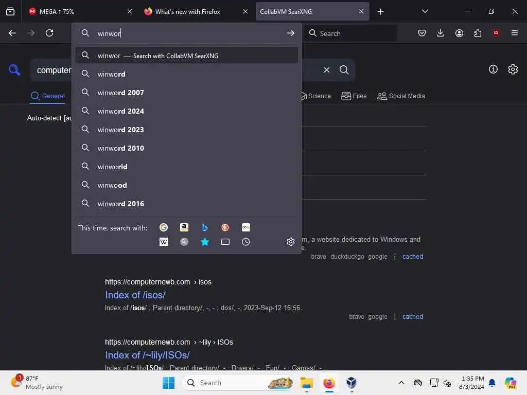The height and width of the screenshot is (395, 527).
Task: Expand the list all tabs chevron
Action: click(425, 11)
